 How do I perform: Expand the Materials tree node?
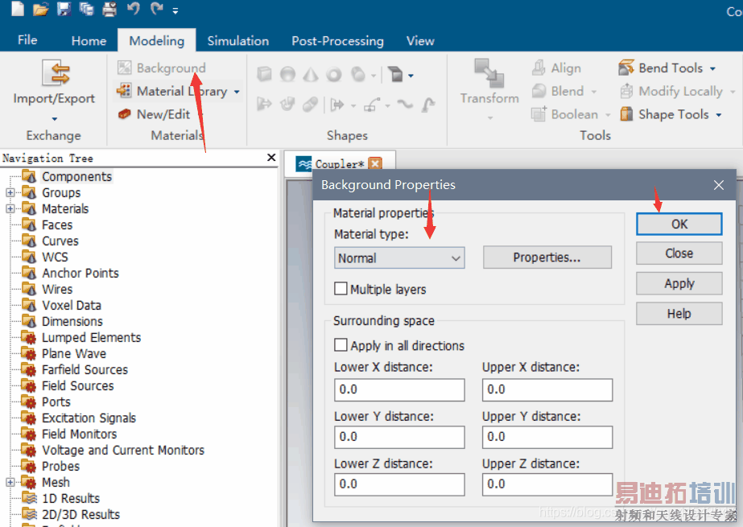tap(10, 209)
